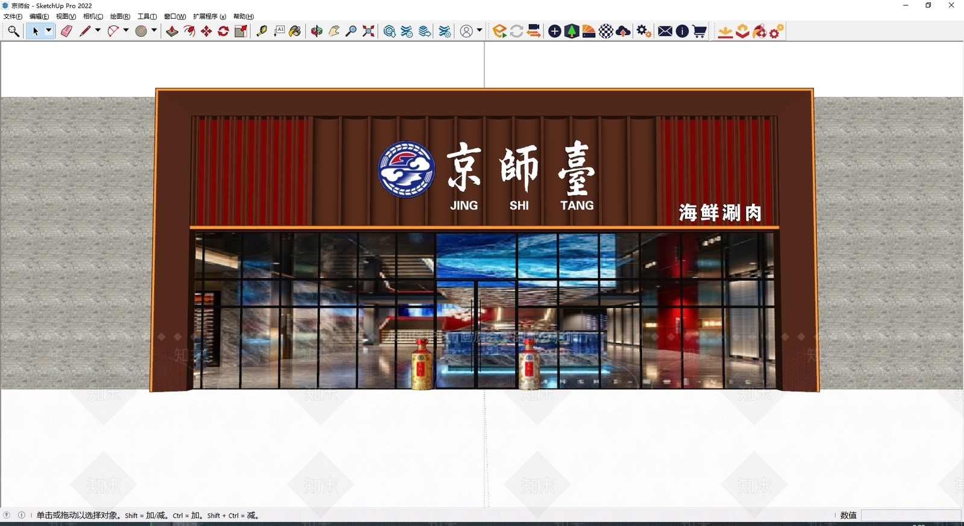Open the 编辑(E) menu
This screenshot has height=526, width=964.
coord(39,16)
